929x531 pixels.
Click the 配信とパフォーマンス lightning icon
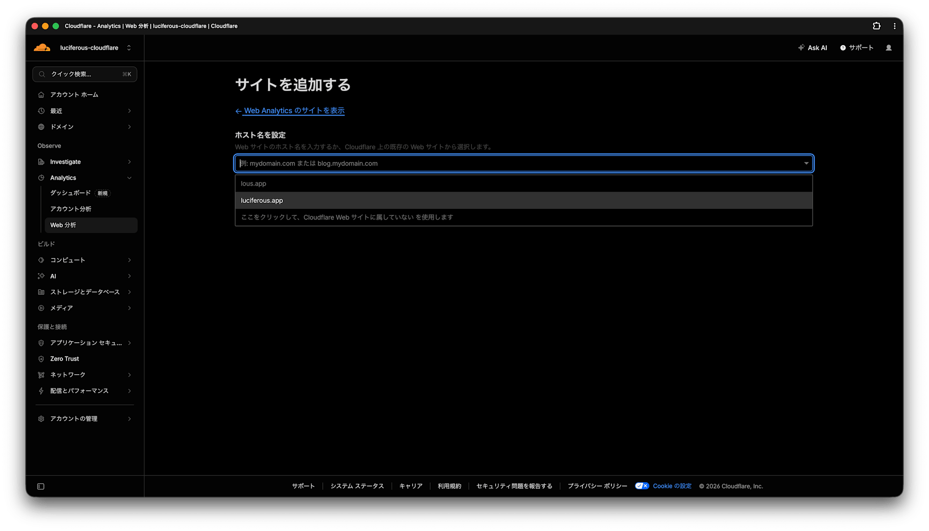[41, 391]
